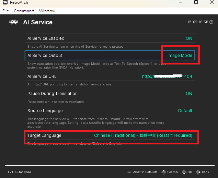This screenshot has width=218, height=178.
Task: Click 'Enable AI Service to run' description text
Action: [x=76, y=47]
